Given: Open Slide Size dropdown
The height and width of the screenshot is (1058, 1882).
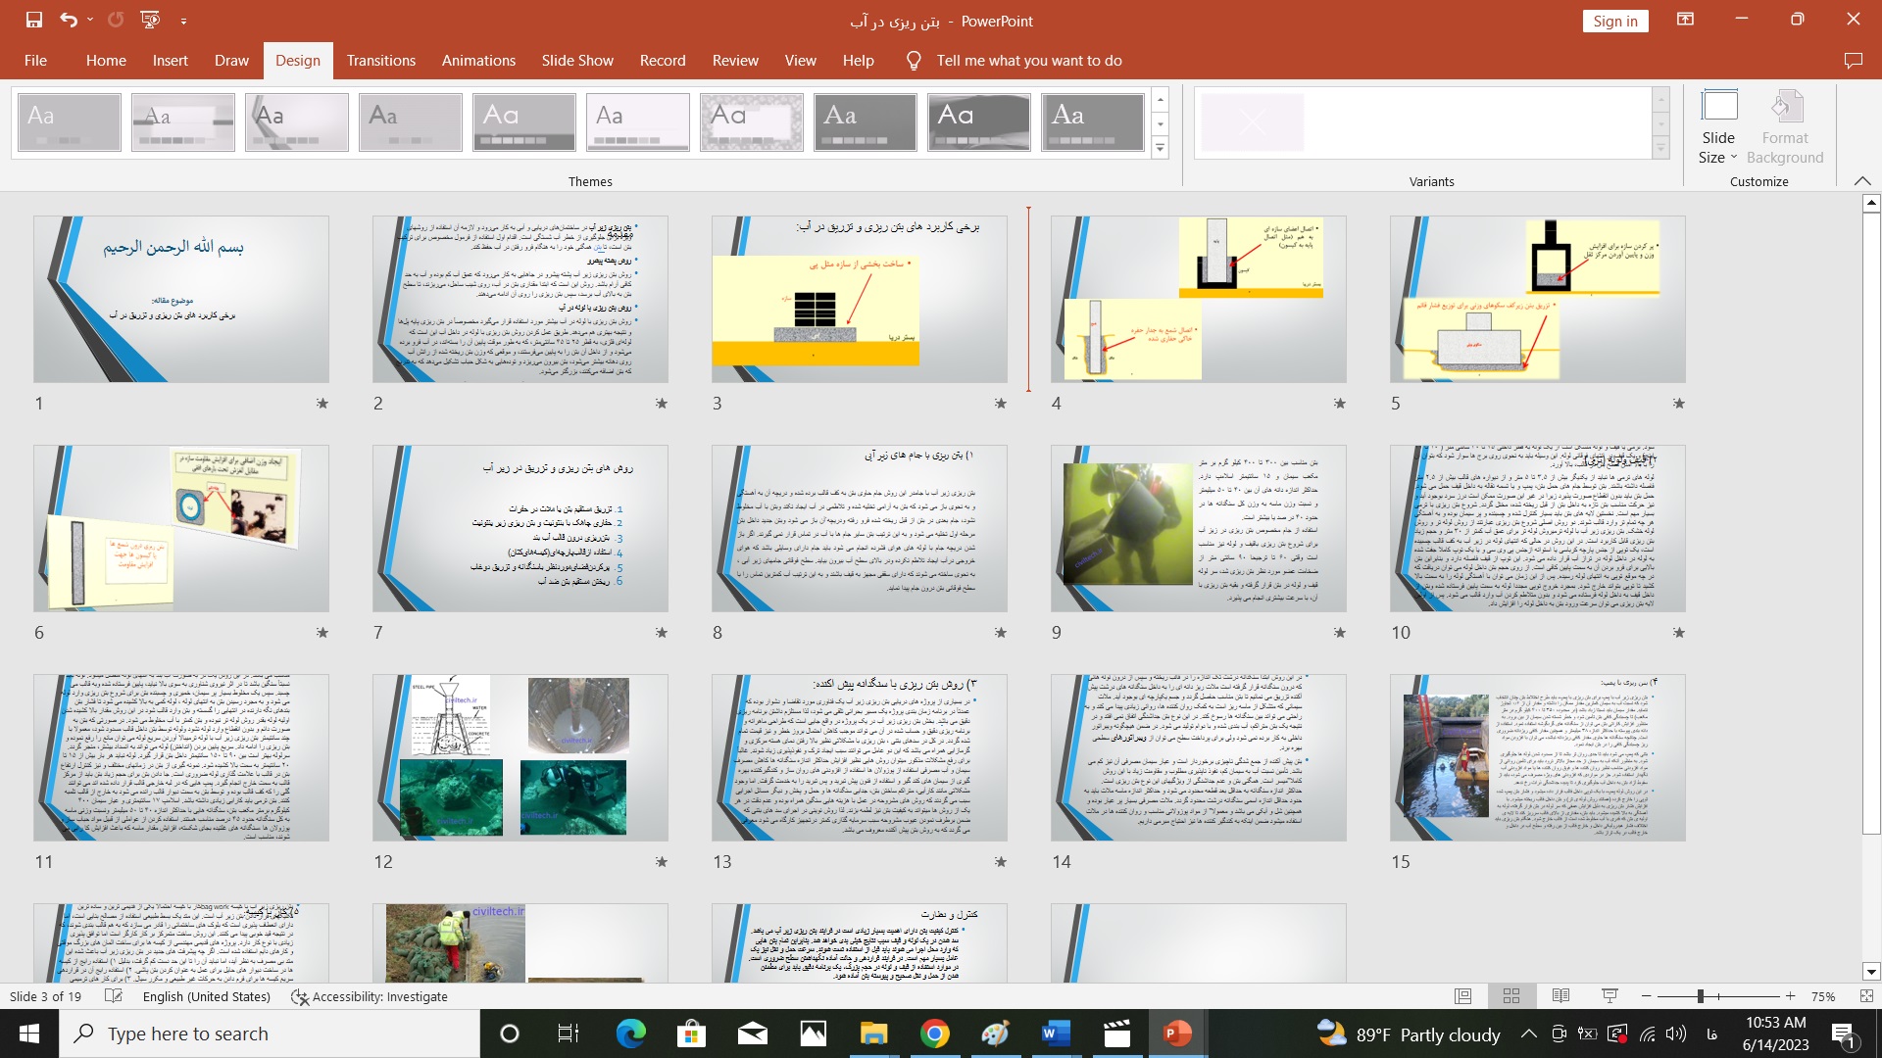Looking at the screenshot, I should point(1718,126).
